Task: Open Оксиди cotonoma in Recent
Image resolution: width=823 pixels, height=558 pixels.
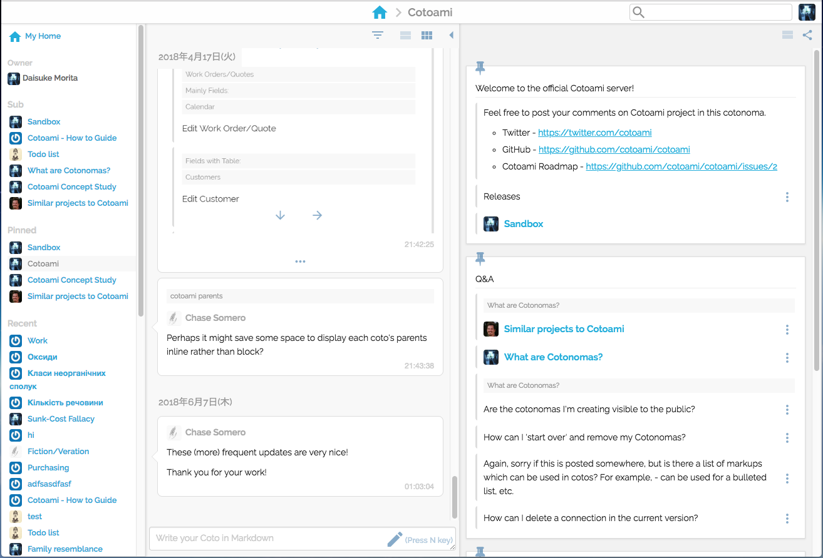Action: click(x=42, y=357)
